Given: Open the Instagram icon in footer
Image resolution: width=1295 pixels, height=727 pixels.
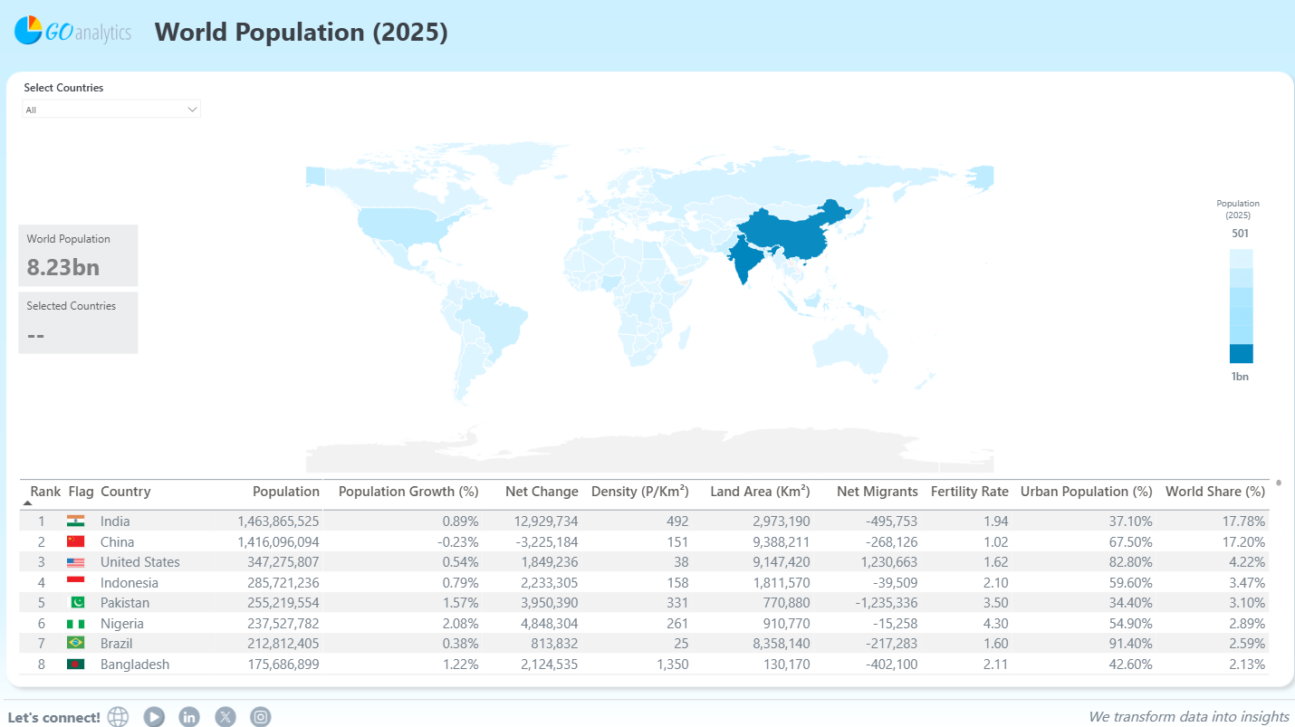Looking at the screenshot, I should click(x=260, y=716).
